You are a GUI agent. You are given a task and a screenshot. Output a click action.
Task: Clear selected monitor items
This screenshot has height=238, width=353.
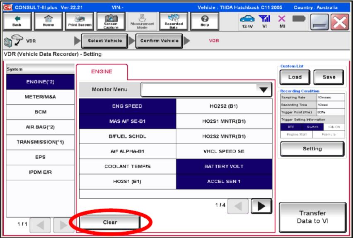click(110, 222)
